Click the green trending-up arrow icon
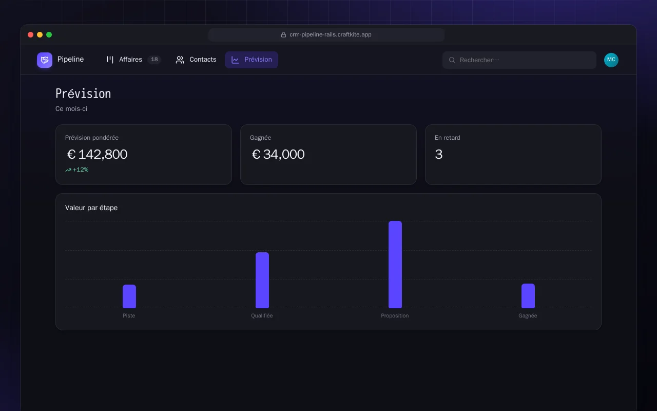 tap(68, 170)
